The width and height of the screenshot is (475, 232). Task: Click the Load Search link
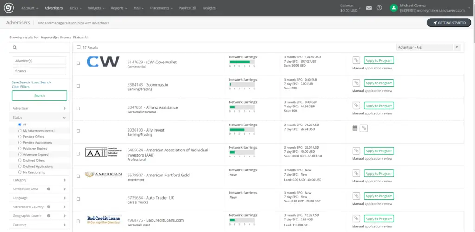click(41, 82)
